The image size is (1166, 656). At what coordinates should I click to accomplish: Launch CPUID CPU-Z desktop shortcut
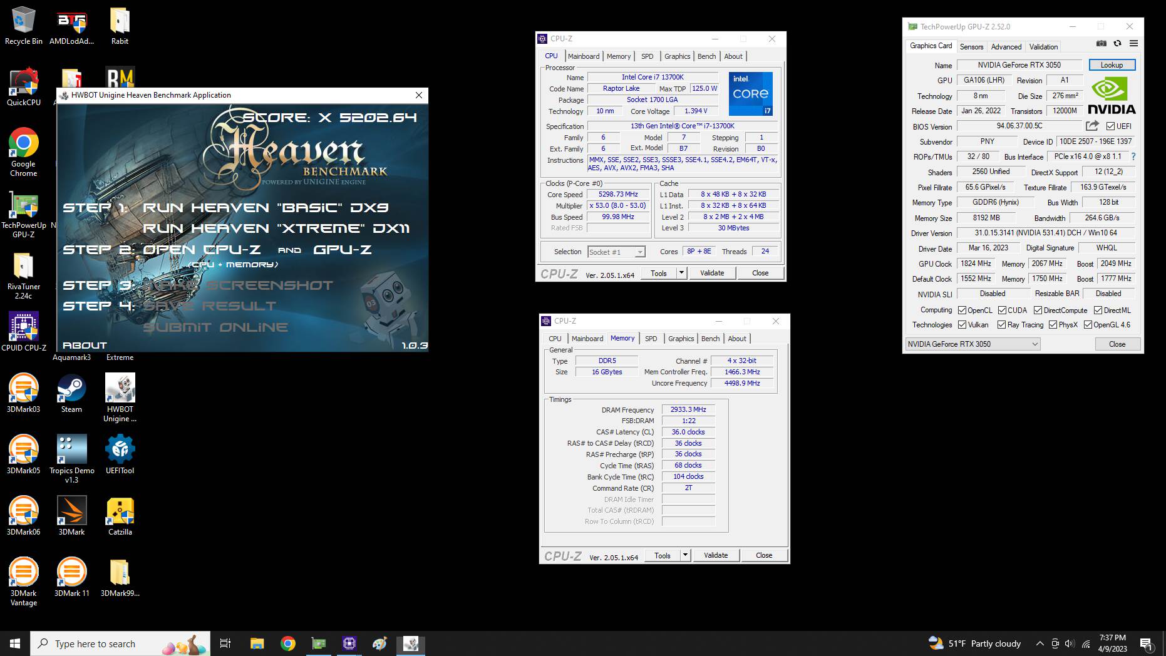click(24, 332)
